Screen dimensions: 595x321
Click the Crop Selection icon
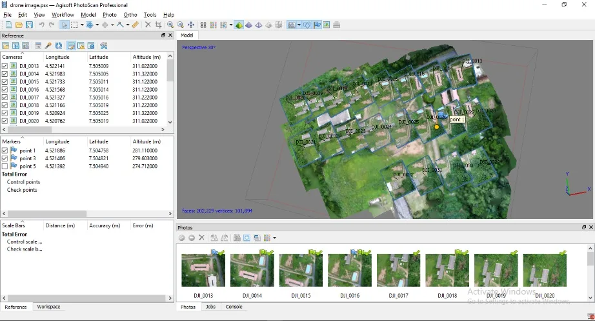tap(158, 25)
